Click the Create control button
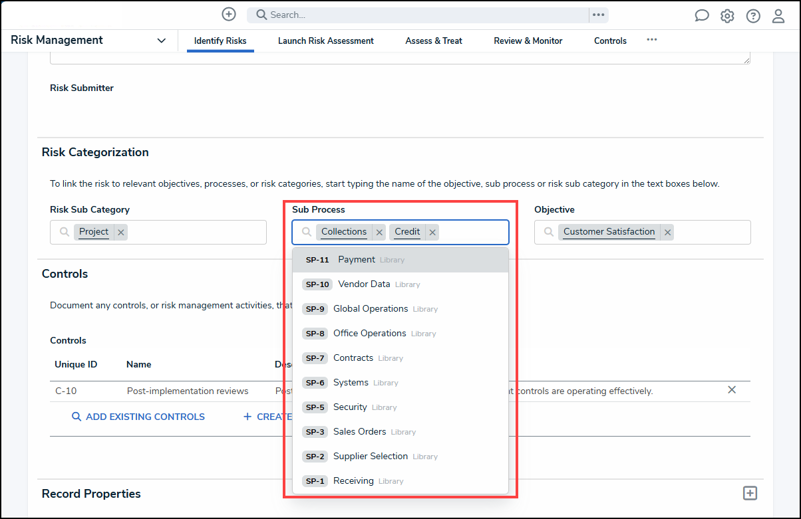Image resolution: width=801 pixels, height=519 pixels. (268, 417)
